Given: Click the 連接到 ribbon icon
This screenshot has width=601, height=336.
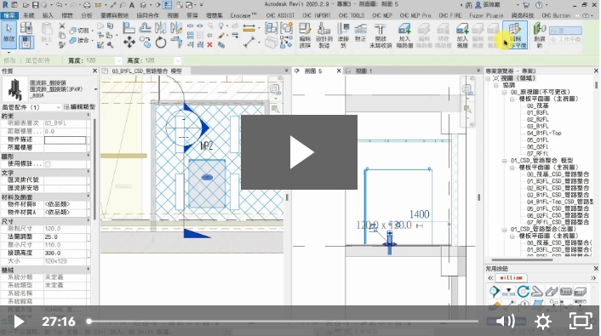Looking at the screenshot, I should (343, 35).
